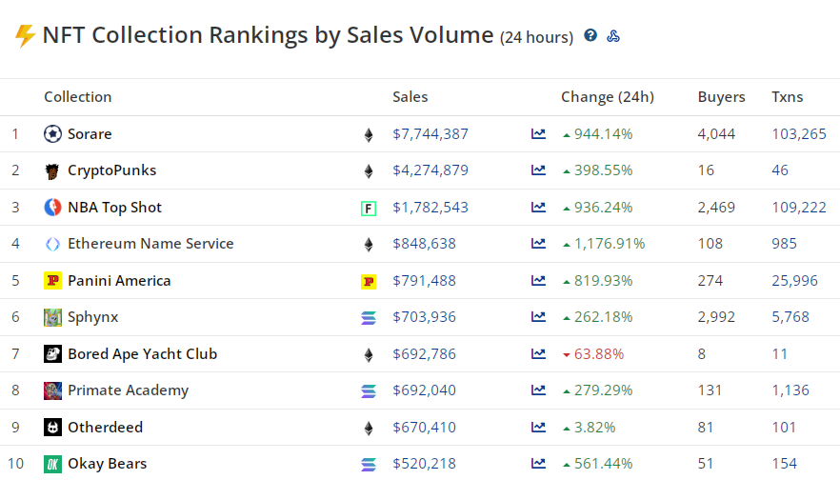This screenshot has width=840, height=480.
Task: Sort by the Change (24h) column header
Action: coord(608,97)
